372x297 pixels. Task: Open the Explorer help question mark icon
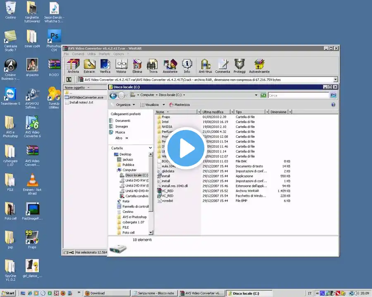333,105
